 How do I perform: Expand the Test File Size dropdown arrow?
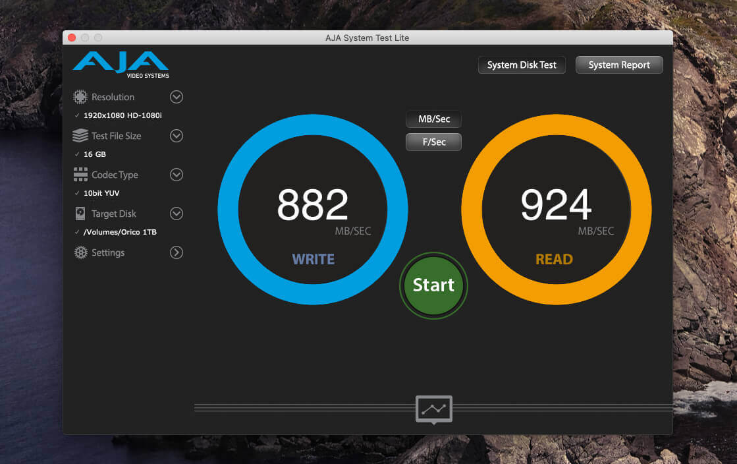click(177, 136)
